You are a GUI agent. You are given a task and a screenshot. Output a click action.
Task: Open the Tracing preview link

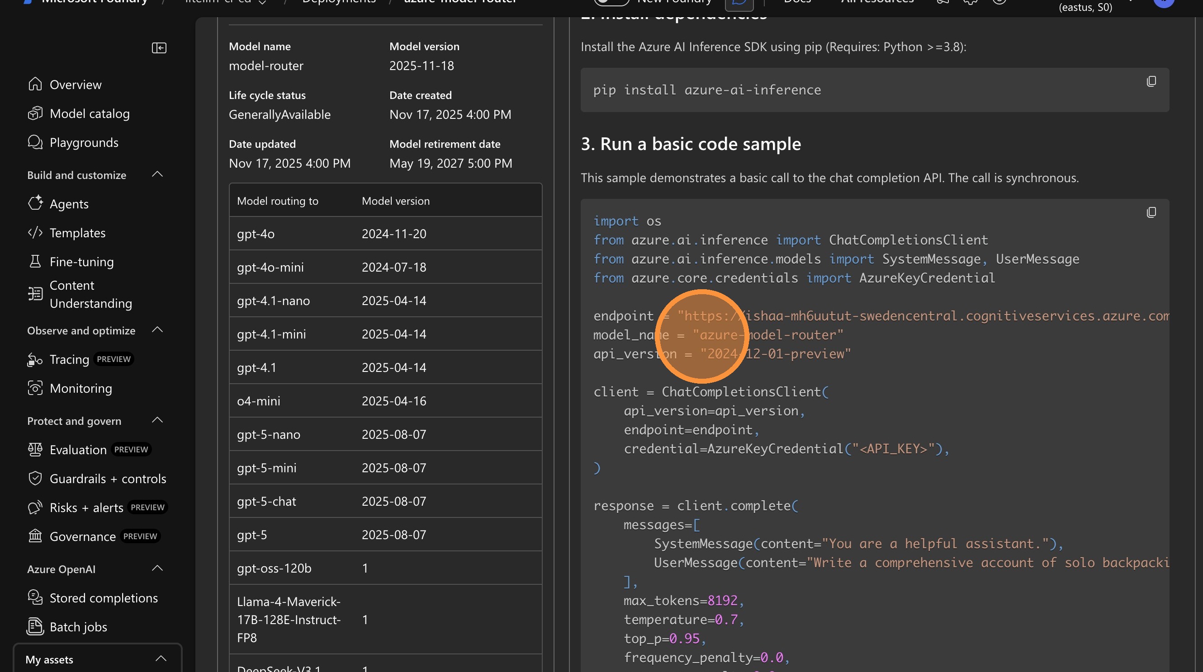(69, 359)
